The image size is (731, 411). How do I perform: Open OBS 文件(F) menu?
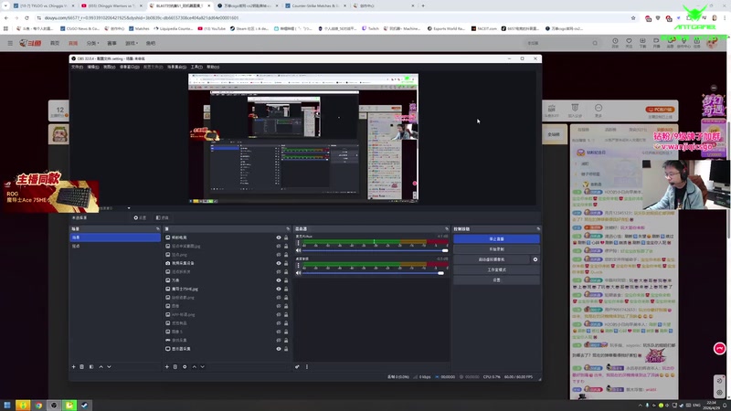pyautogui.click(x=77, y=67)
